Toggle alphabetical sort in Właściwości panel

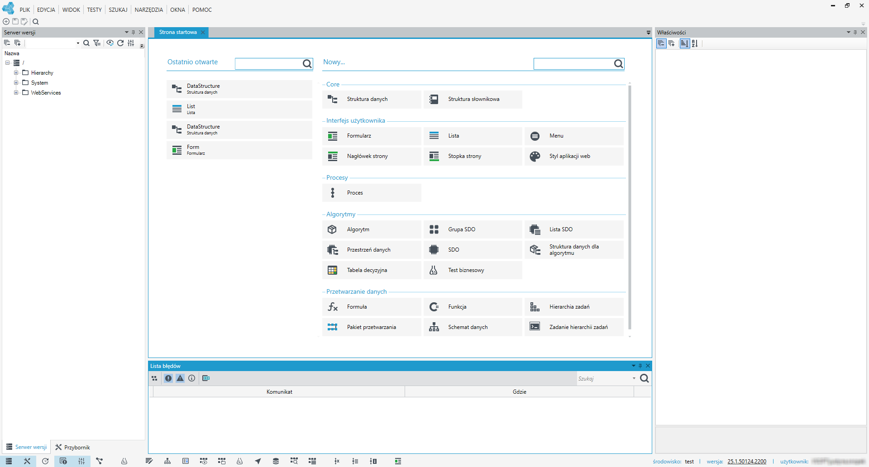(x=695, y=43)
